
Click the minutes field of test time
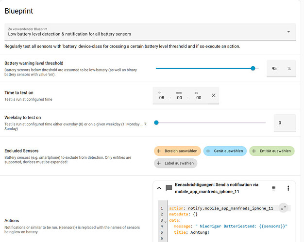point(179,97)
